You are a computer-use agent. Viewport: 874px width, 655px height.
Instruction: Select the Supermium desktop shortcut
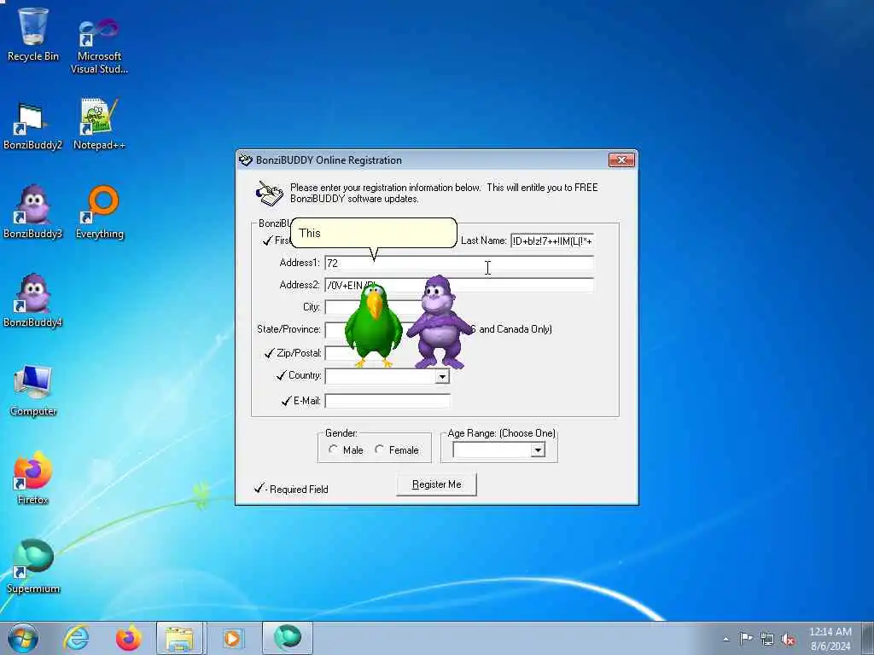pyautogui.click(x=33, y=567)
